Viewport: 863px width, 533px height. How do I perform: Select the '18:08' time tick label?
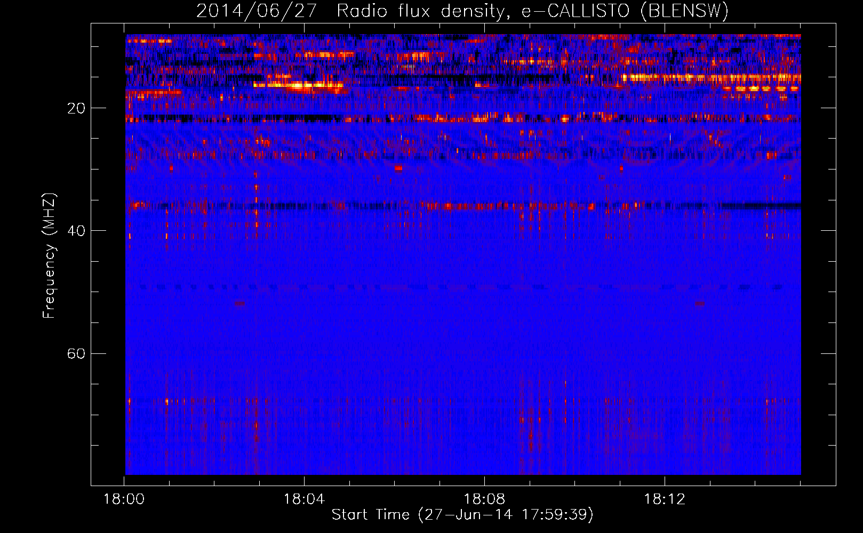484,499
